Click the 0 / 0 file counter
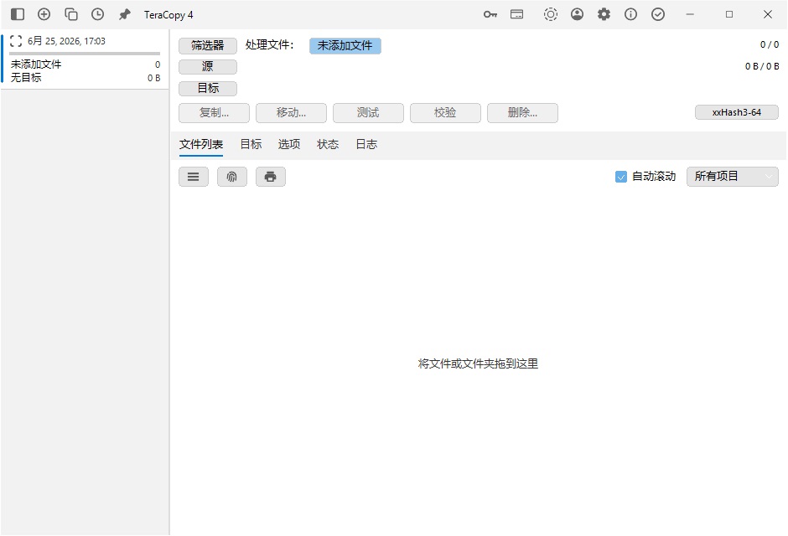Image resolution: width=788 pixels, height=536 pixels. coord(770,44)
